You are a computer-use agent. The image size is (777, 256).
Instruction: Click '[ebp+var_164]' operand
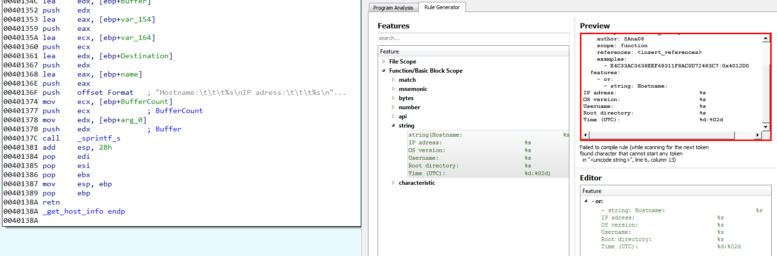pyautogui.click(x=127, y=38)
